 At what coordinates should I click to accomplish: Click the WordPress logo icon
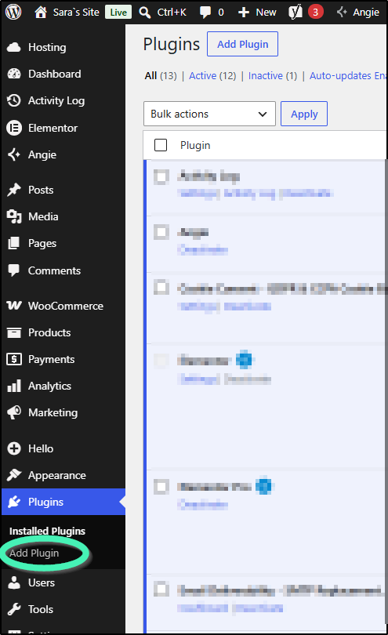(13, 12)
